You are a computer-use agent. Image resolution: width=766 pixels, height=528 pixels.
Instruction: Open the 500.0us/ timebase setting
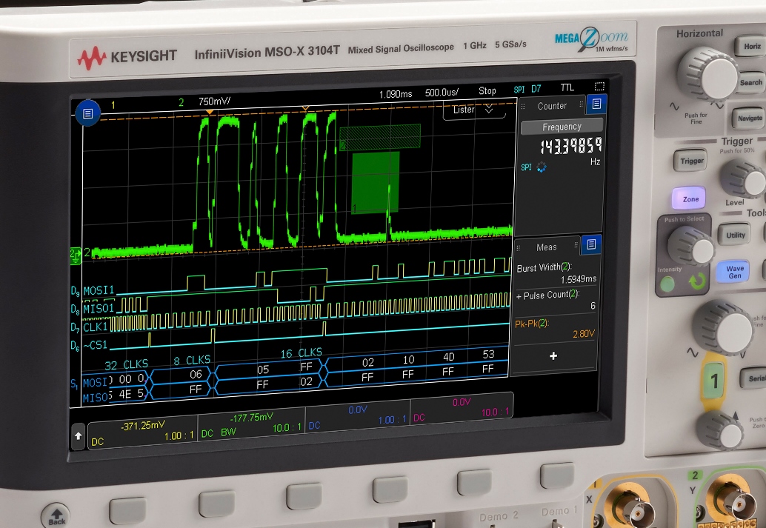[x=441, y=93]
